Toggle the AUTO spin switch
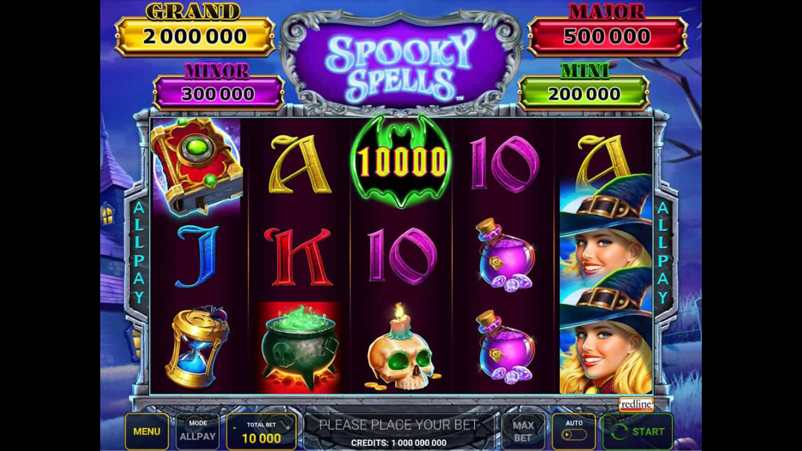This screenshot has height=451, width=802. pyautogui.click(x=574, y=434)
